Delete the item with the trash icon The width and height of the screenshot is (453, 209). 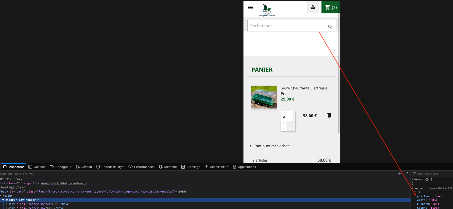[329, 115]
